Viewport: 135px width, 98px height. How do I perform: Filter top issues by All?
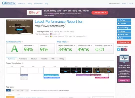[8, 90]
